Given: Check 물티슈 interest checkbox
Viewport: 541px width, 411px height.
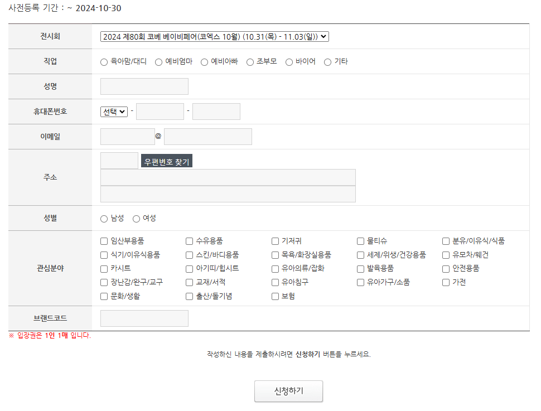Looking at the screenshot, I should [360, 241].
